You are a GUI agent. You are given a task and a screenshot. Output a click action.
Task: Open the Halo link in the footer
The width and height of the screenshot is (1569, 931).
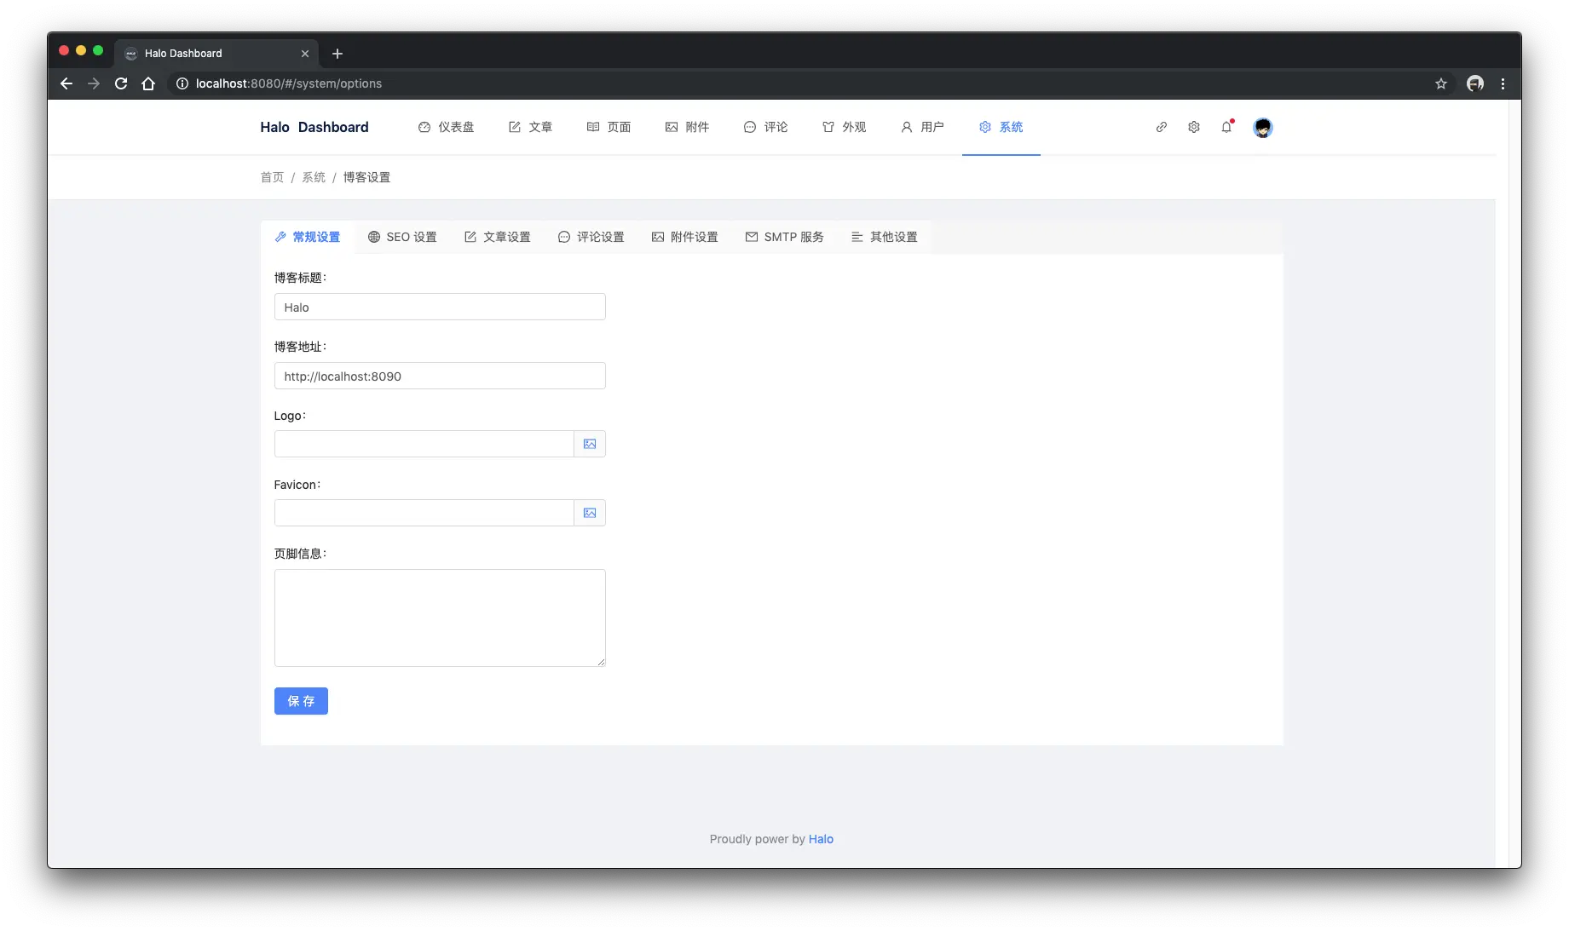(x=820, y=839)
